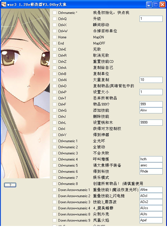Viewport: 167px width, 235px height.
Task: Click the anime girl portrait image
Action: 25,93
